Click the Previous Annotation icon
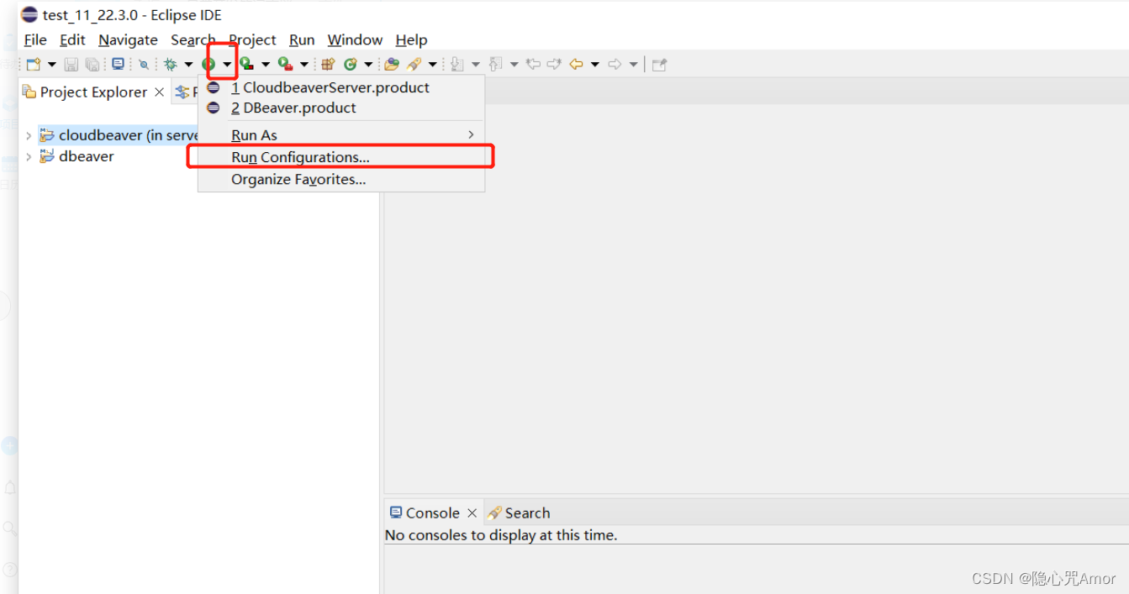 [495, 64]
